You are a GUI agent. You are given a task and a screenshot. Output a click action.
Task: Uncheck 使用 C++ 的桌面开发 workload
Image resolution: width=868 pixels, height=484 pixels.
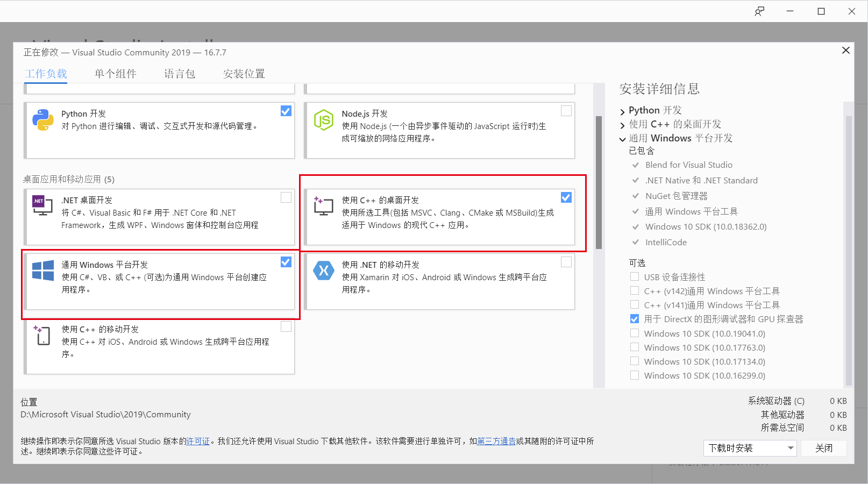tap(566, 197)
